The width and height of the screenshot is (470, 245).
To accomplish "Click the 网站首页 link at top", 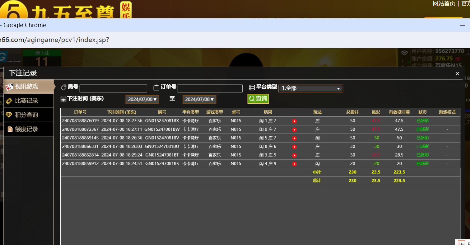I will click(x=444, y=3).
